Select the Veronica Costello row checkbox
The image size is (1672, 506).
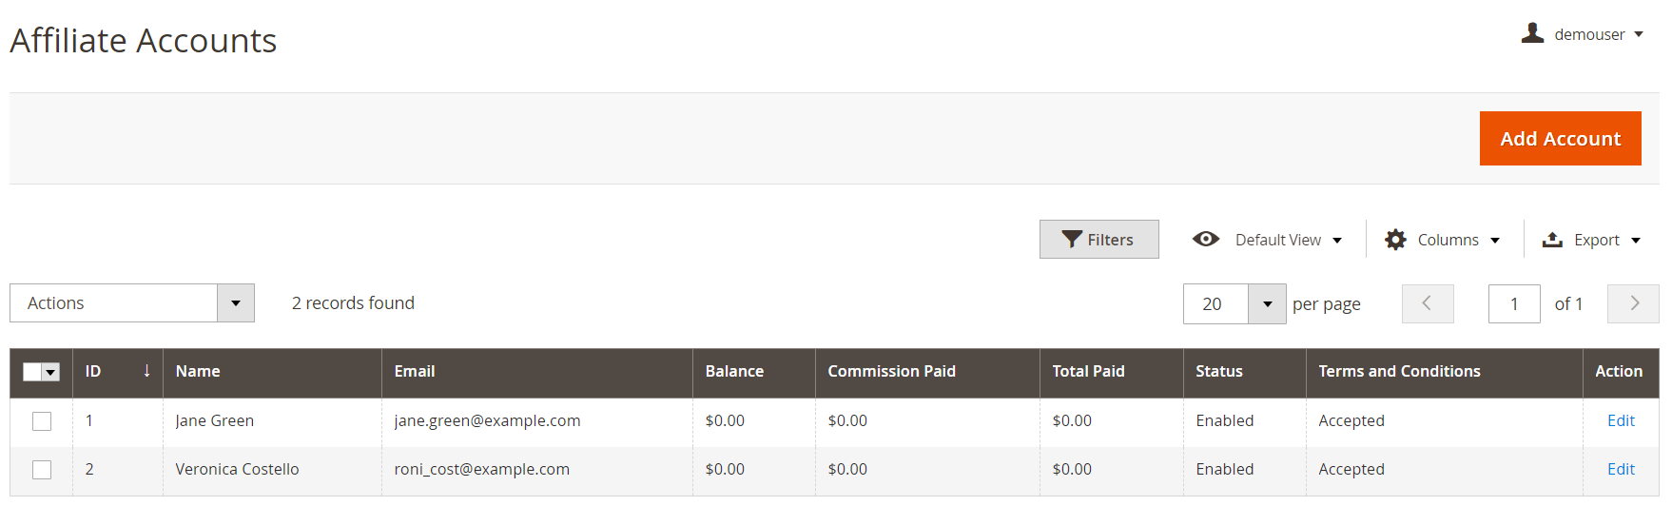42,470
